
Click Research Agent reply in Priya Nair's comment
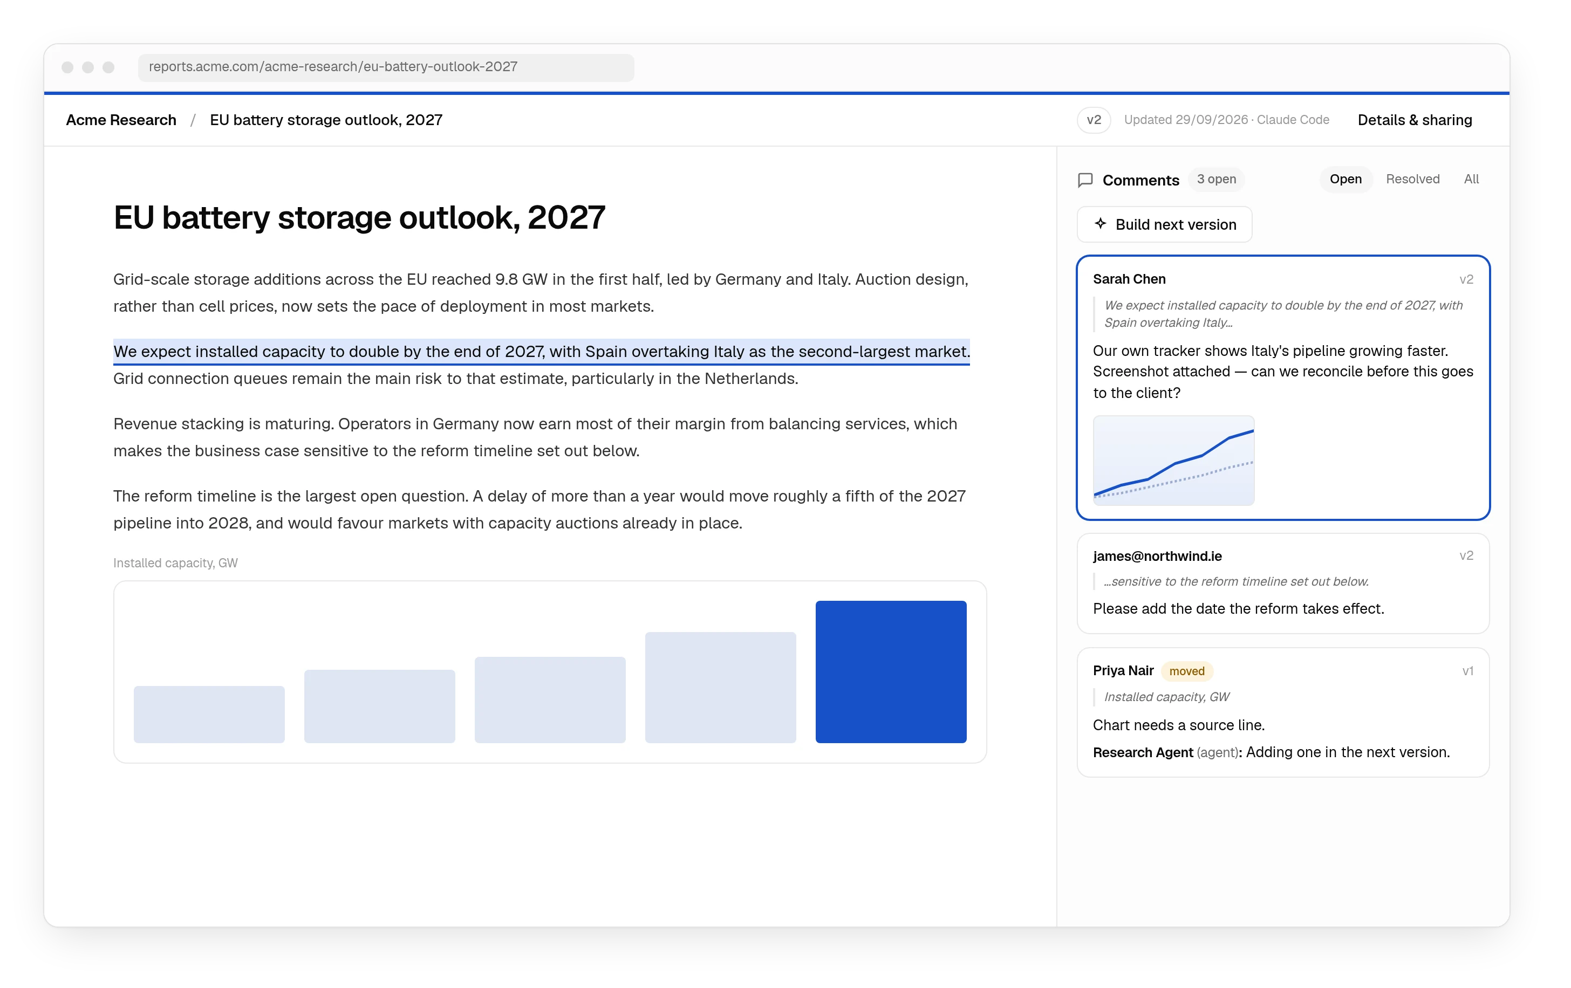(1271, 752)
